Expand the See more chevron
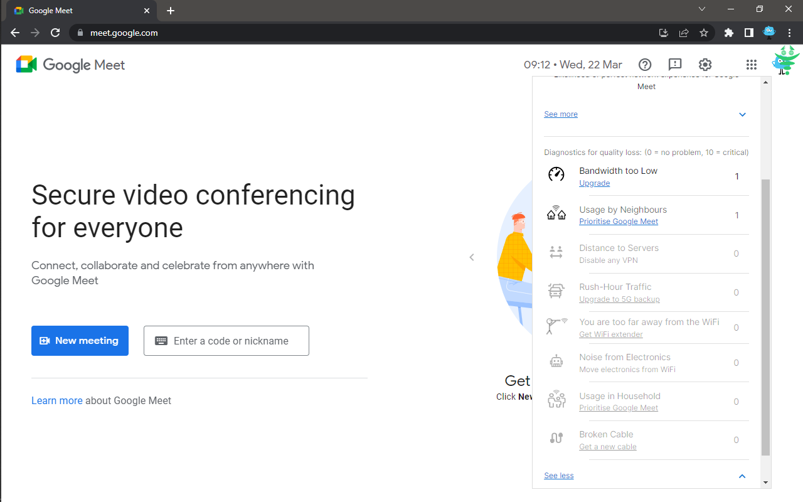803x502 pixels. click(x=742, y=115)
